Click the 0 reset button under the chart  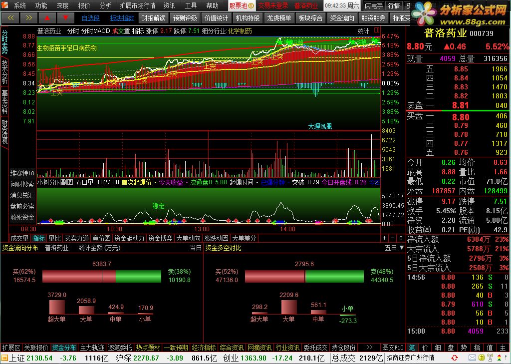pyautogui.click(x=401, y=238)
